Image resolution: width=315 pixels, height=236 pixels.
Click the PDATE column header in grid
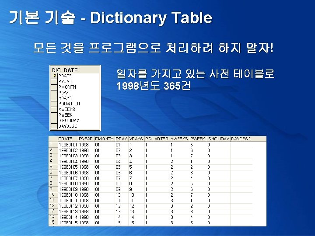pos(68,139)
